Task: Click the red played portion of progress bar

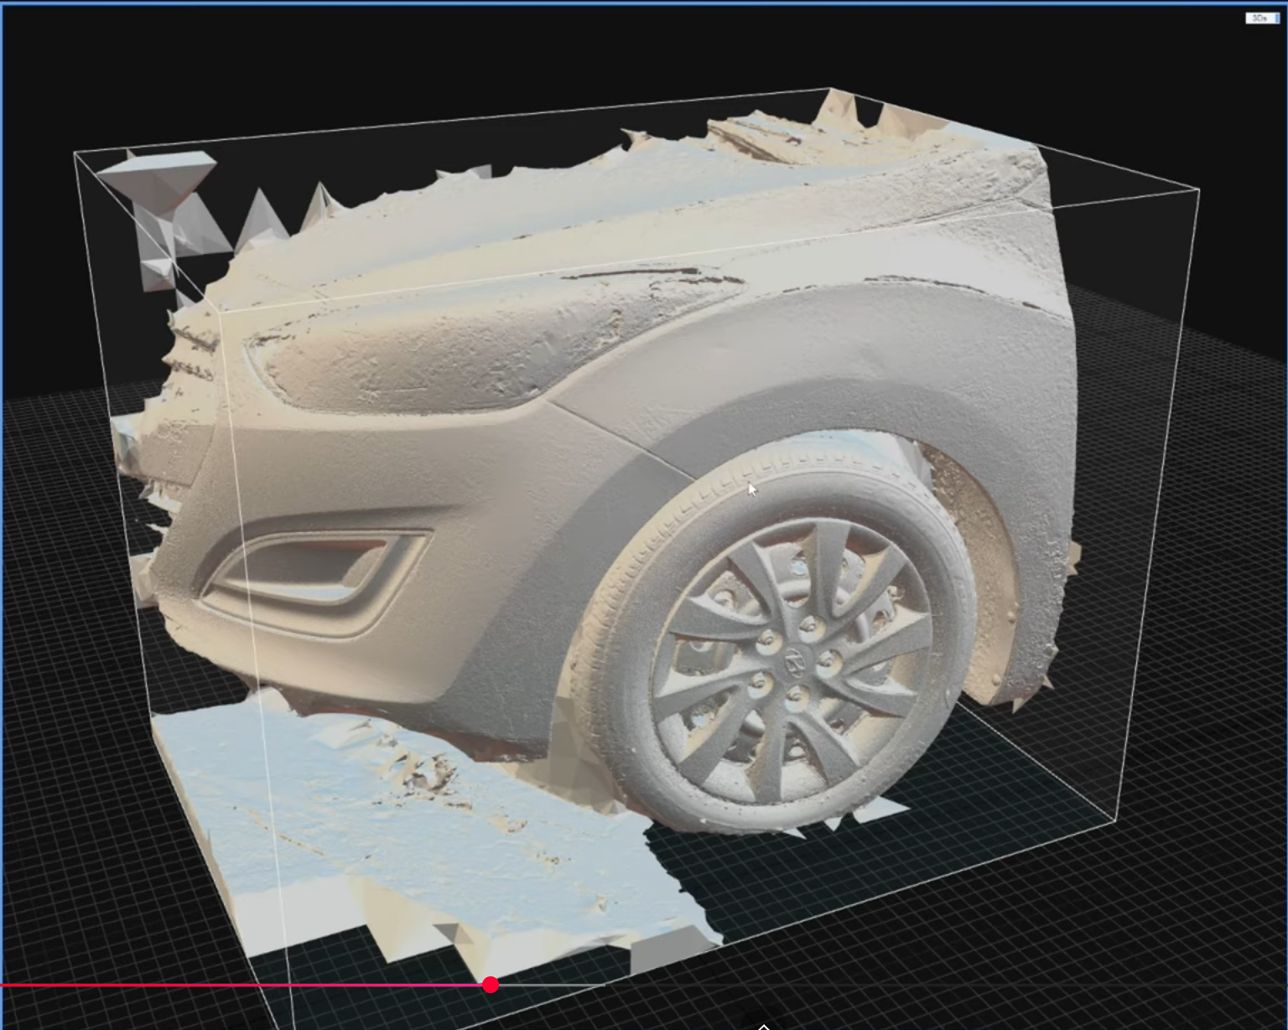Action: (241, 986)
